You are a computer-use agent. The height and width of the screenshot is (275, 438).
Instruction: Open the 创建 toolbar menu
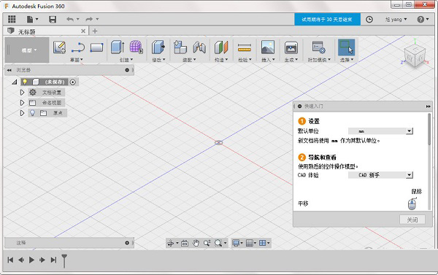pyautogui.click(x=126, y=60)
